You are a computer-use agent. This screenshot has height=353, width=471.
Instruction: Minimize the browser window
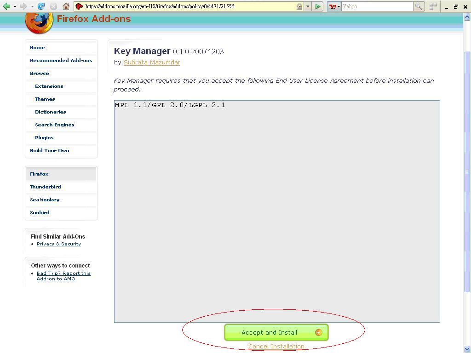point(447,7)
